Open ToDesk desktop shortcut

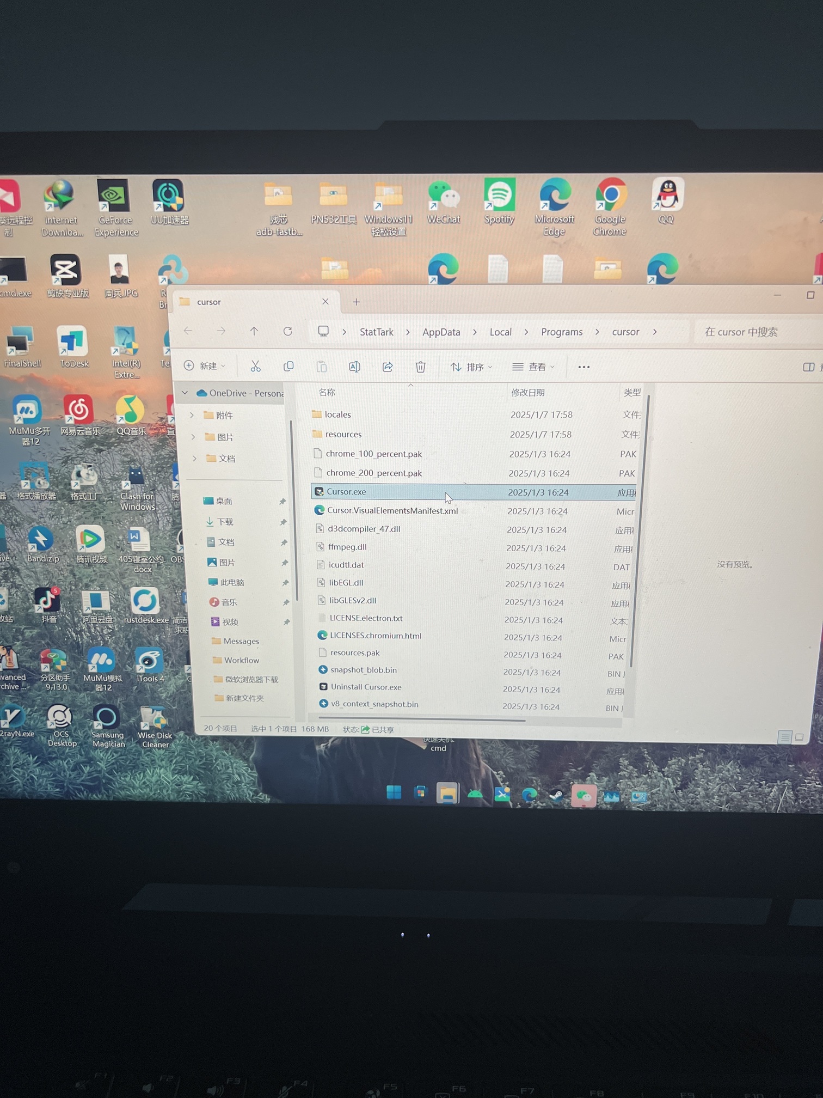(73, 347)
